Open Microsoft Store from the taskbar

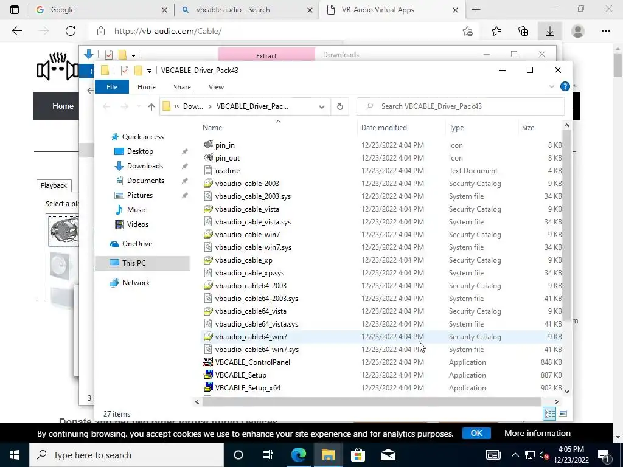pos(358,455)
